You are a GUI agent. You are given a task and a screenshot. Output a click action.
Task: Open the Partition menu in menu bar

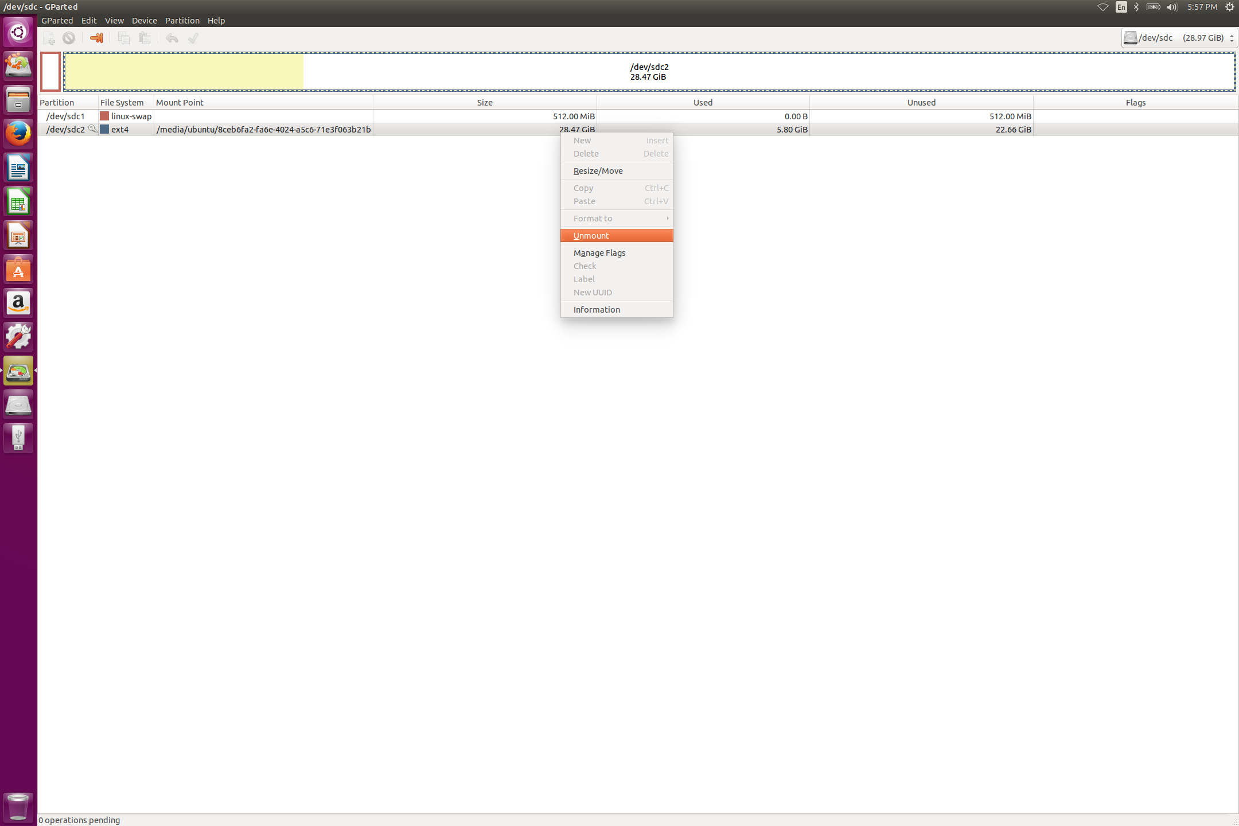[x=182, y=21]
